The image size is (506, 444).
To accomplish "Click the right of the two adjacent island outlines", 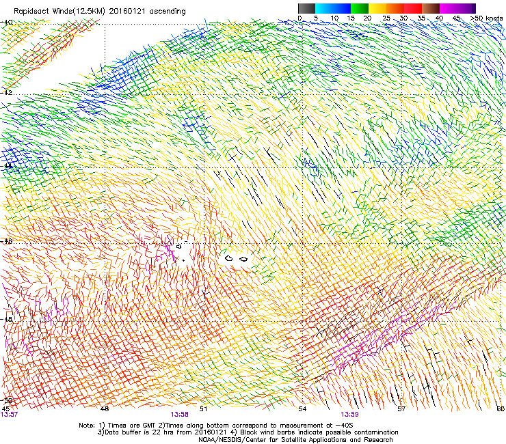I will [243, 259].
